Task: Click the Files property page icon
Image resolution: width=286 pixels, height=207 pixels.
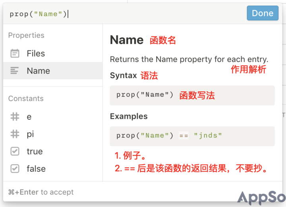Action: coord(15,54)
